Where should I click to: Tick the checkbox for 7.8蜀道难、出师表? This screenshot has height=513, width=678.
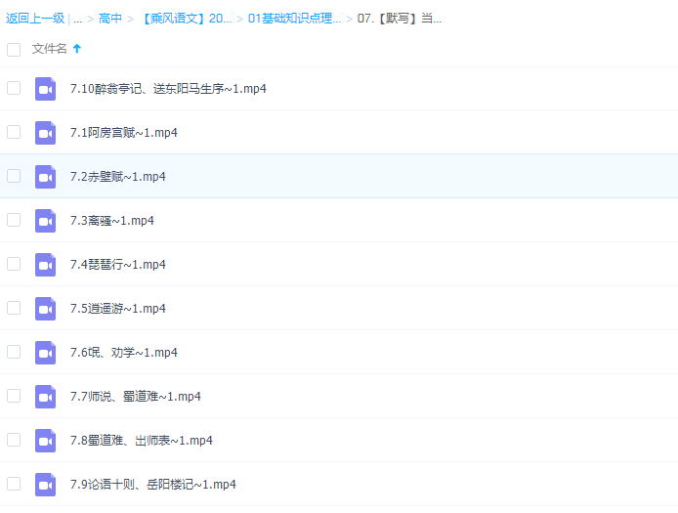(14, 440)
